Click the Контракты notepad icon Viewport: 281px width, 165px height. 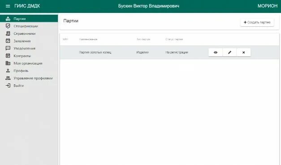(x=8, y=56)
